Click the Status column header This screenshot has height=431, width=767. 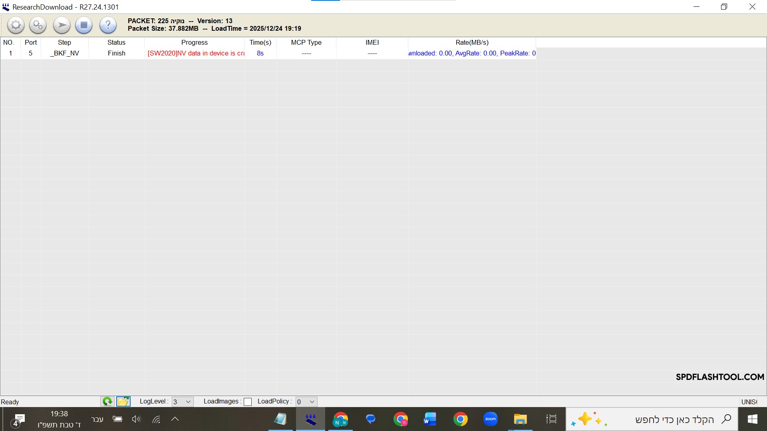coord(116,42)
